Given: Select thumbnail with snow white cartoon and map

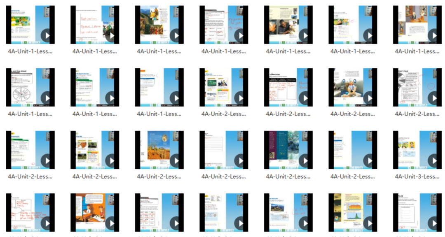Looking at the screenshot, I should (417, 150).
